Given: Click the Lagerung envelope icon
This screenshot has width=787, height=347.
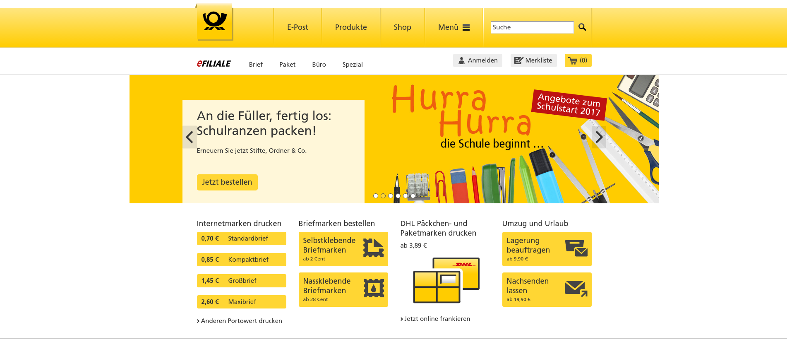Looking at the screenshot, I should point(576,248).
